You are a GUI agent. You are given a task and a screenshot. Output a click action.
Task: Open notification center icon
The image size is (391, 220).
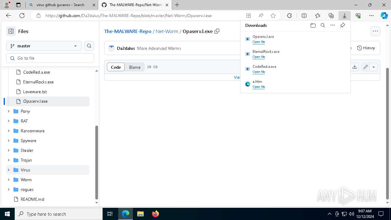coord(381,214)
